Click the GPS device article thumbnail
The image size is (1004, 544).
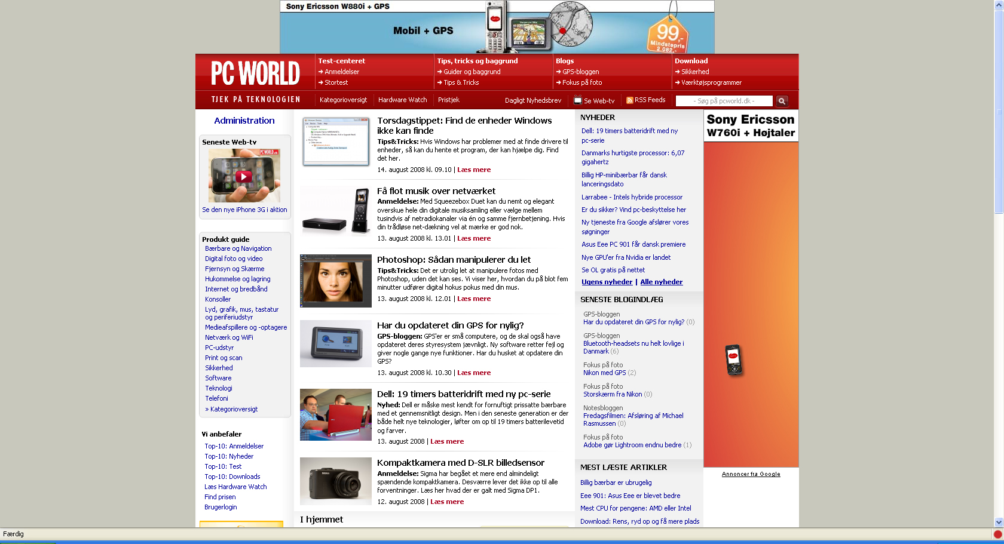click(336, 343)
